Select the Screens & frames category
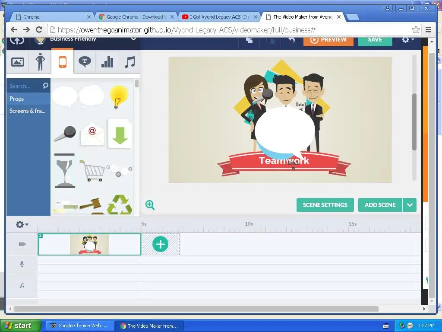This screenshot has width=442, height=332. coord(28,111)
